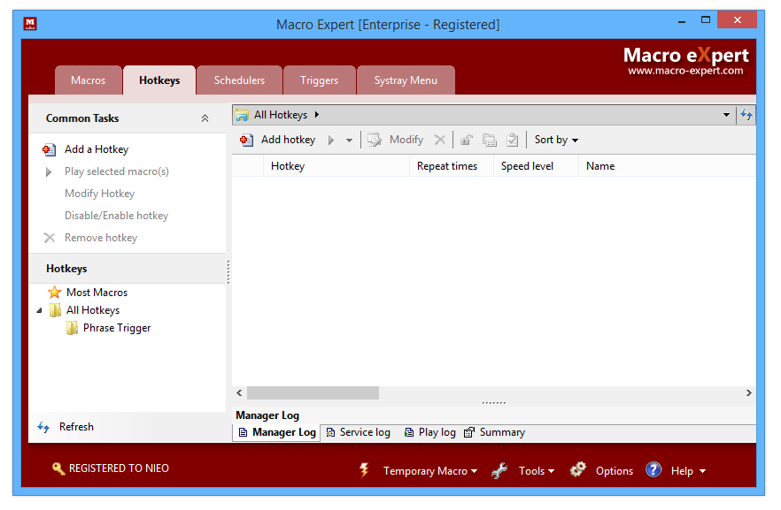Click the Add hotkey toolbar label

[x=289, y=140]
